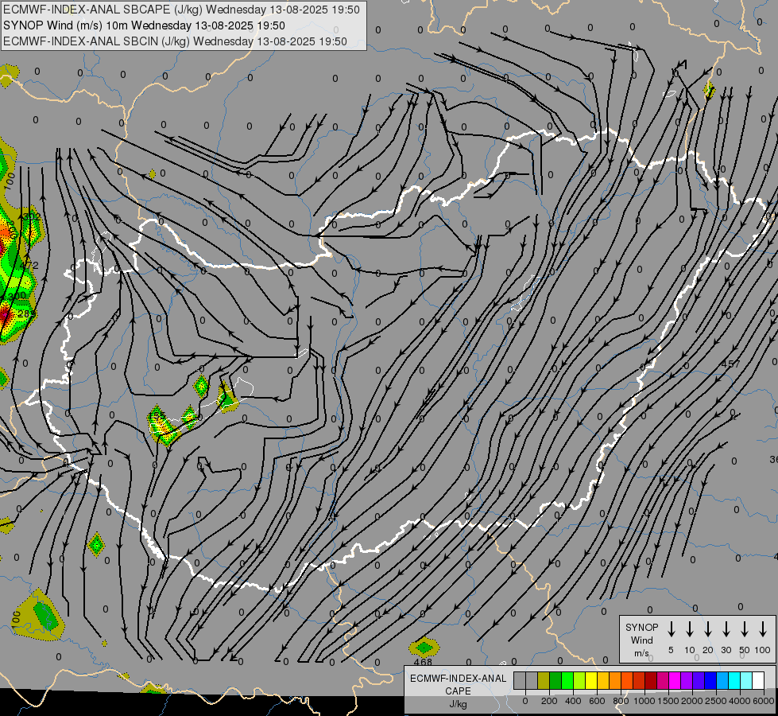This screenshot has height=716, width=778.
Task: Click the 302 CAPE value on the map
Action: tap(32, 216)
